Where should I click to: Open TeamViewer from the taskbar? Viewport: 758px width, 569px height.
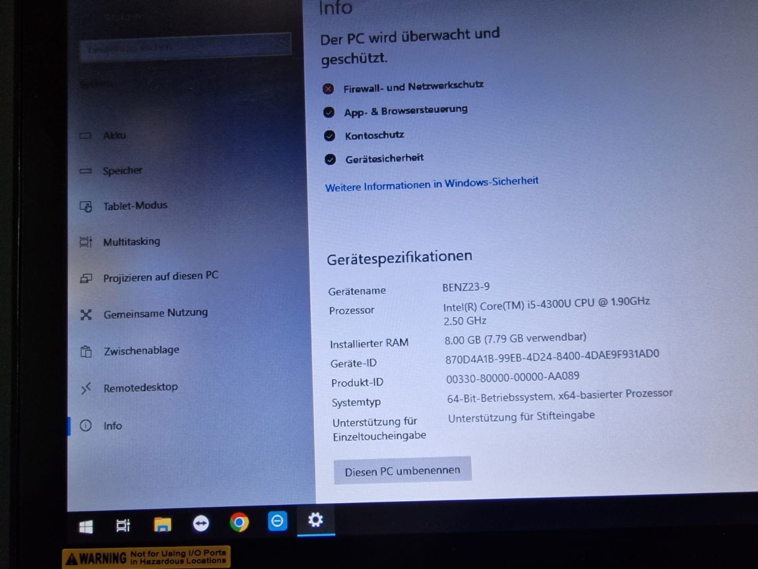tap(201, 523)
